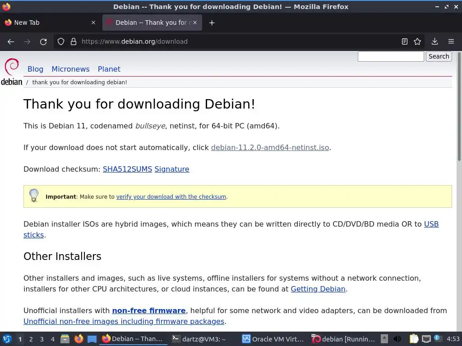Open the non-free firmware link
The image size is (462, 346).
click(149, 311)
